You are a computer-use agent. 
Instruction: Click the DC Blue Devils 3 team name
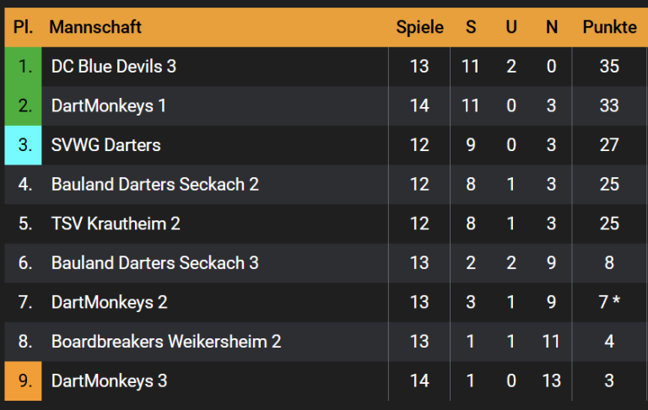(x=113, y=66)
